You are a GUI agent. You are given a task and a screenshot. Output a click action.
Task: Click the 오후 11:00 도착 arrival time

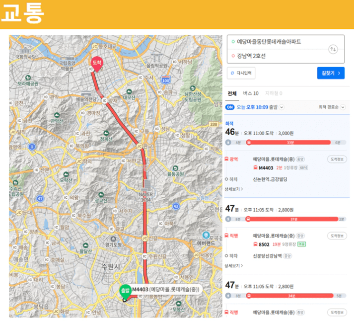(x=259, y=133)
